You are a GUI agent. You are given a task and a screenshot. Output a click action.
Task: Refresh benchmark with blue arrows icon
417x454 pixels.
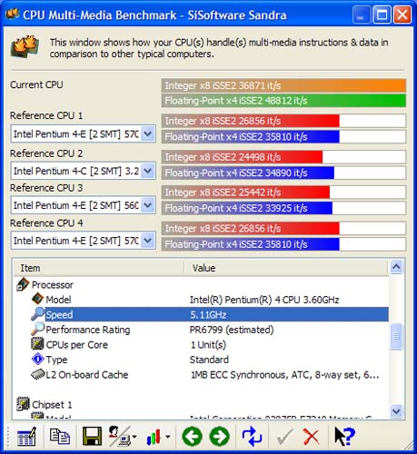(252, 437)
